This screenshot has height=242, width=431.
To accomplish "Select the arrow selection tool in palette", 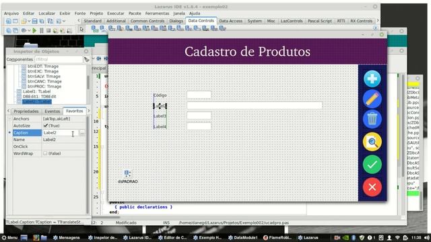I will [x=81, y=29].
